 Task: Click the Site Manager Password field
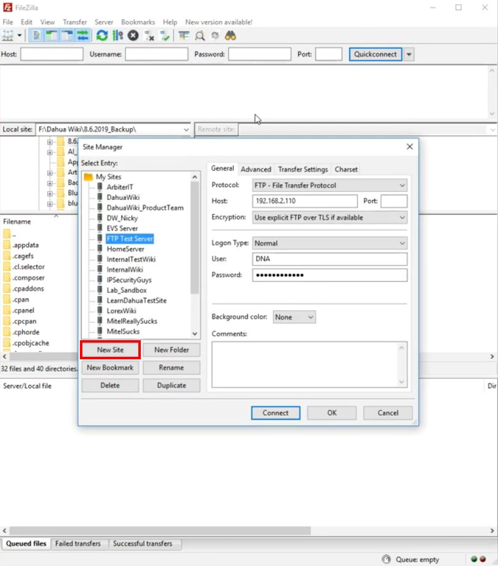point(330,275)
